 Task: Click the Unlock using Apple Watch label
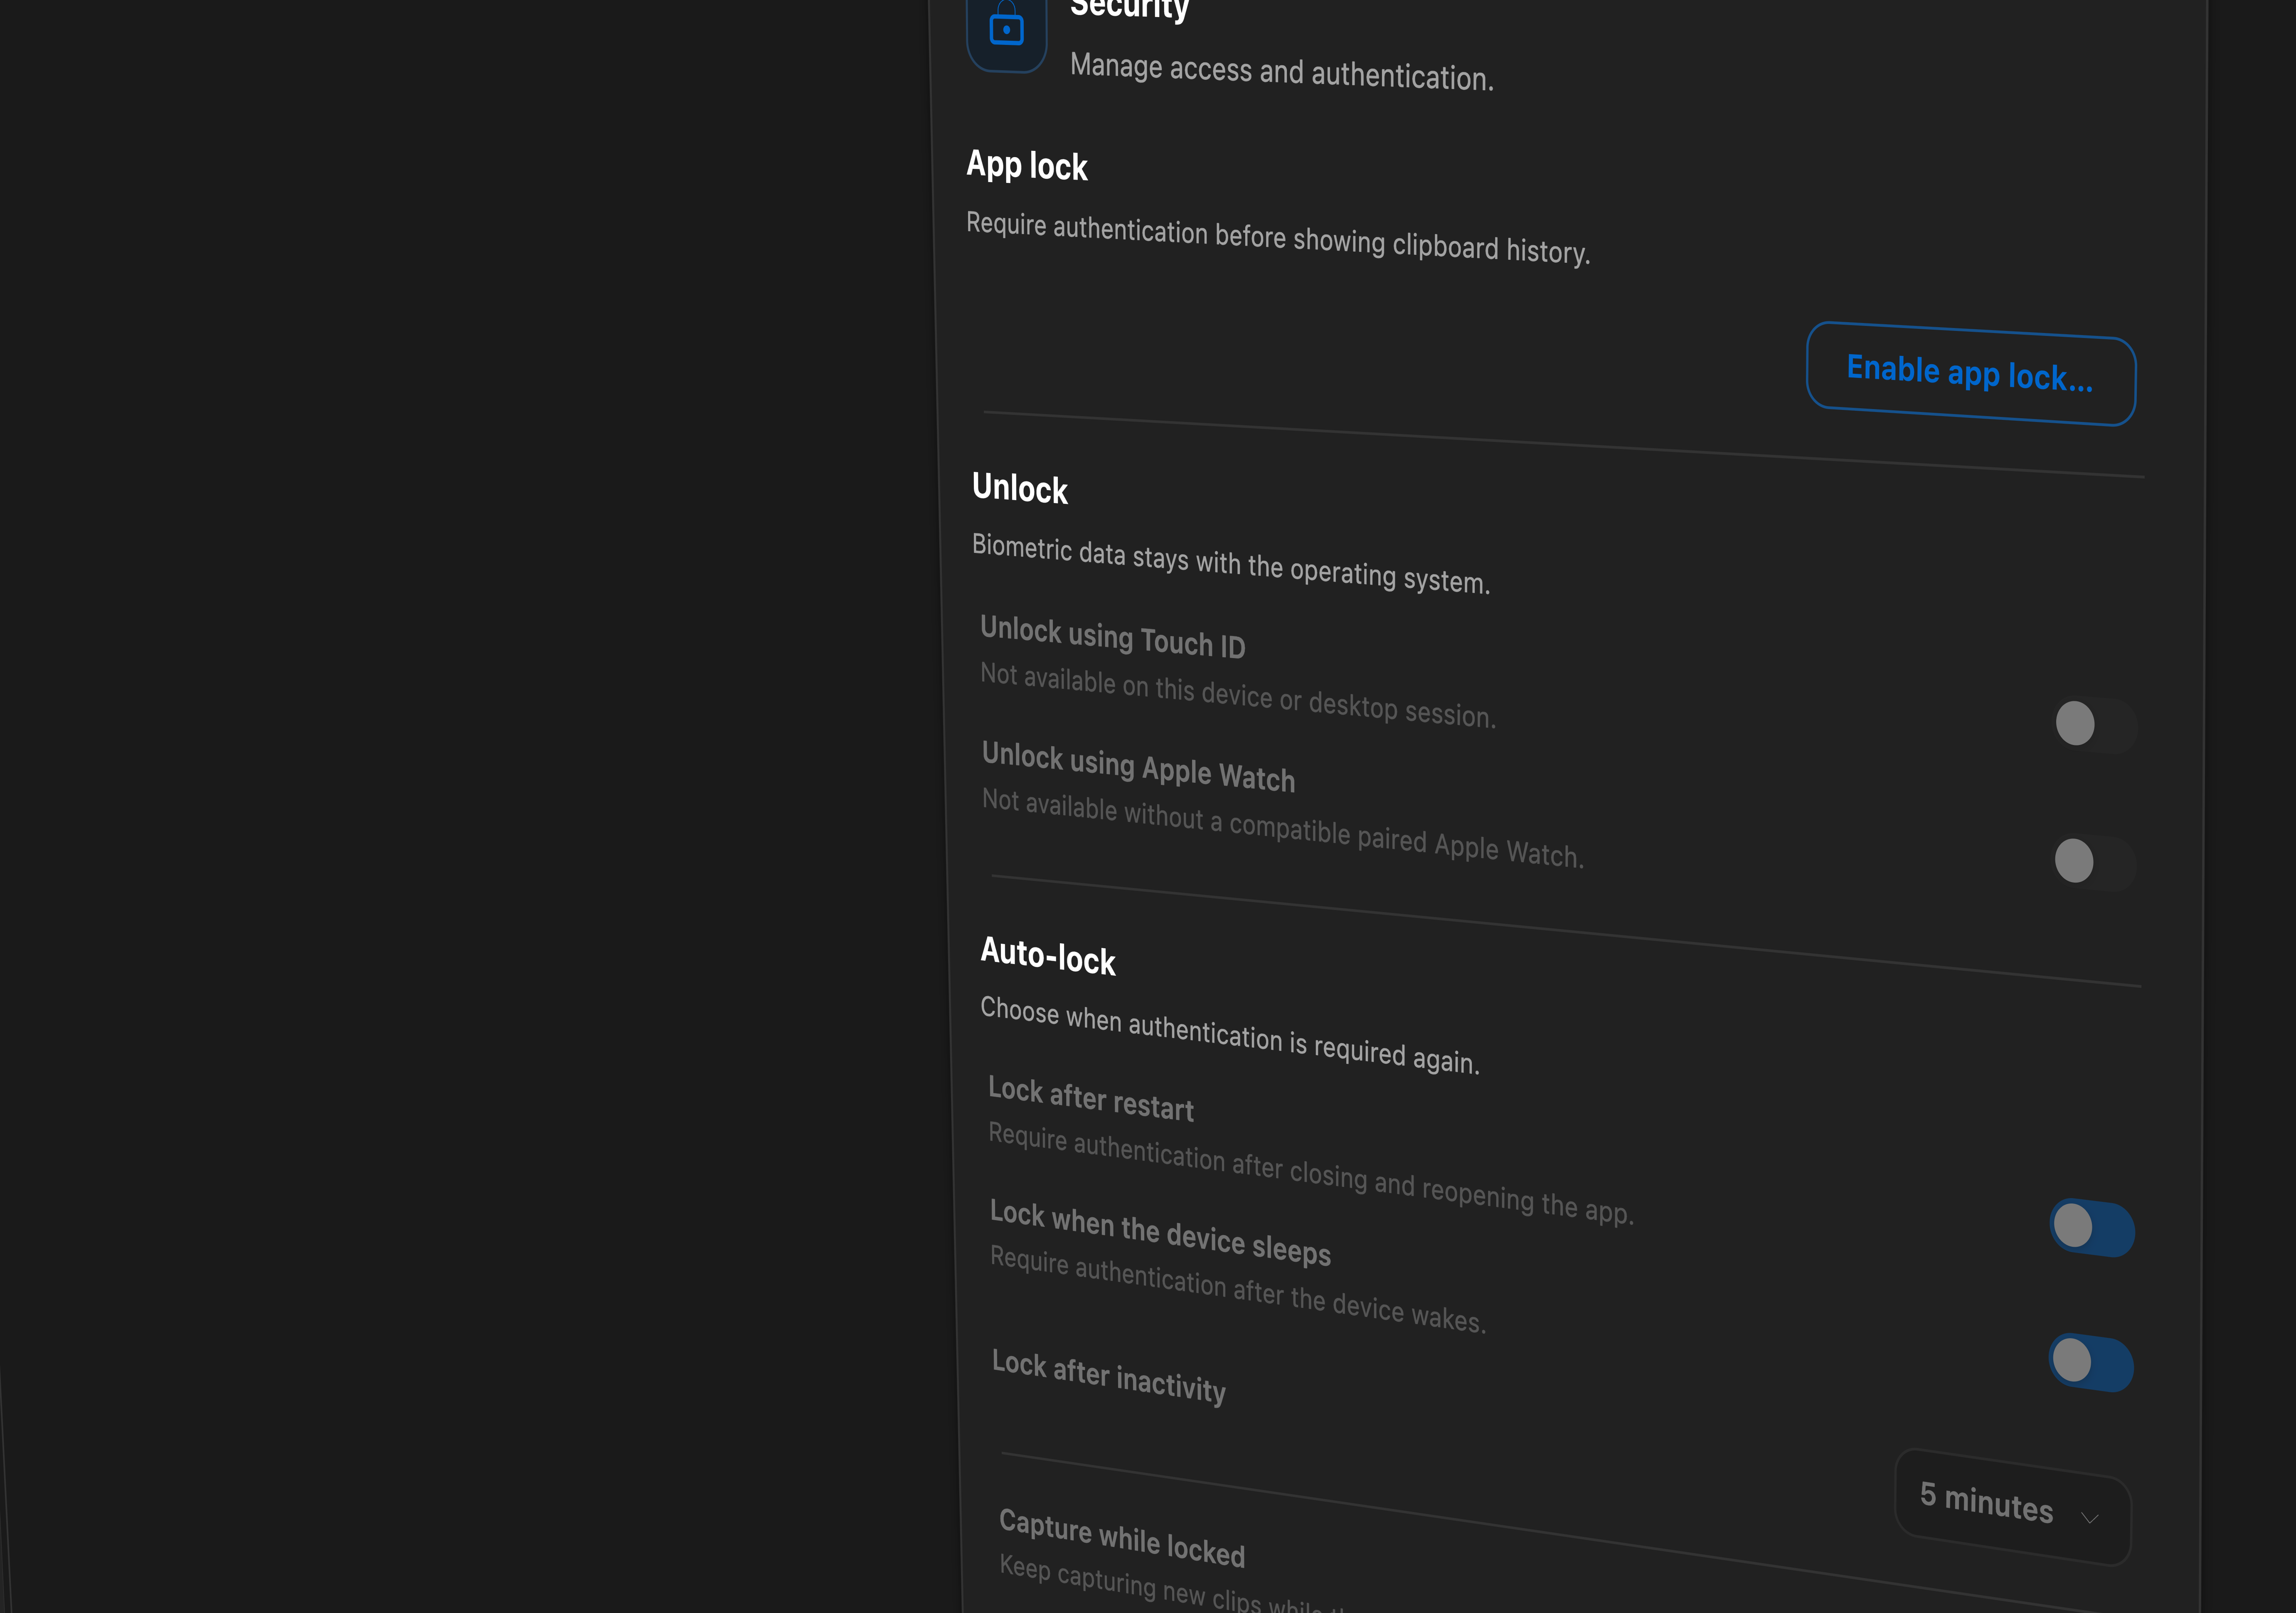click(x=1139, y=766)
